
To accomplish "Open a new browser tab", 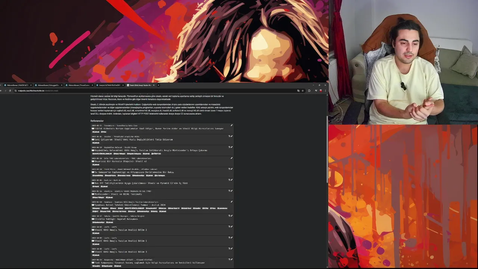I will click(x=158, y=85).
